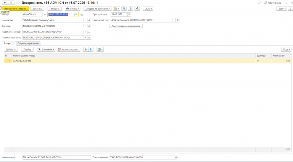Click the Ответственный field G'AFUROV ILXOM KAMOLOVICH

click(x=142, y=157)
